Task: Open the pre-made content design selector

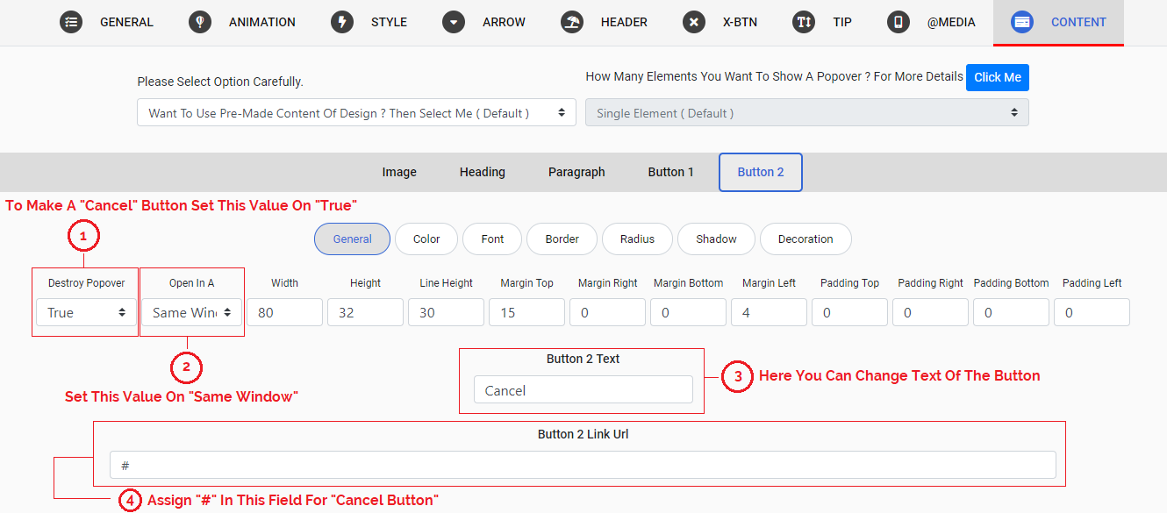Action: click(x=355, y=112)
